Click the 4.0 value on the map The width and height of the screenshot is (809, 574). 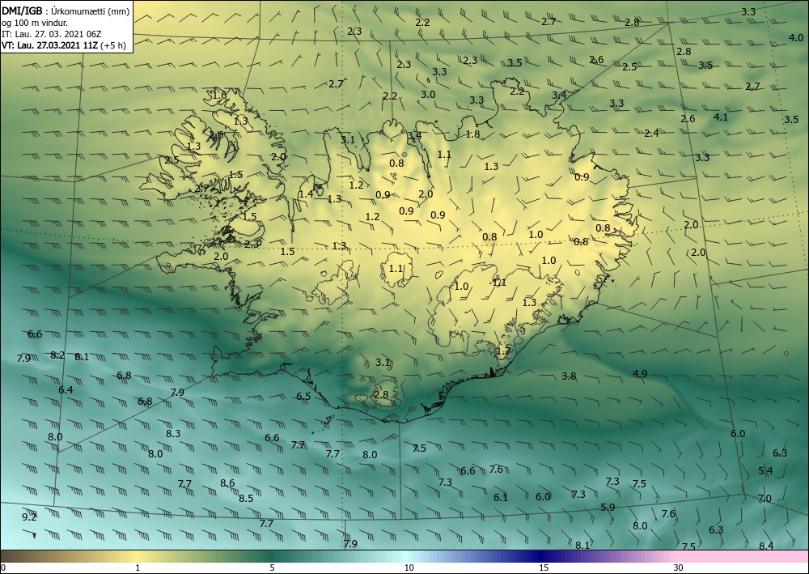pos(796,38)
